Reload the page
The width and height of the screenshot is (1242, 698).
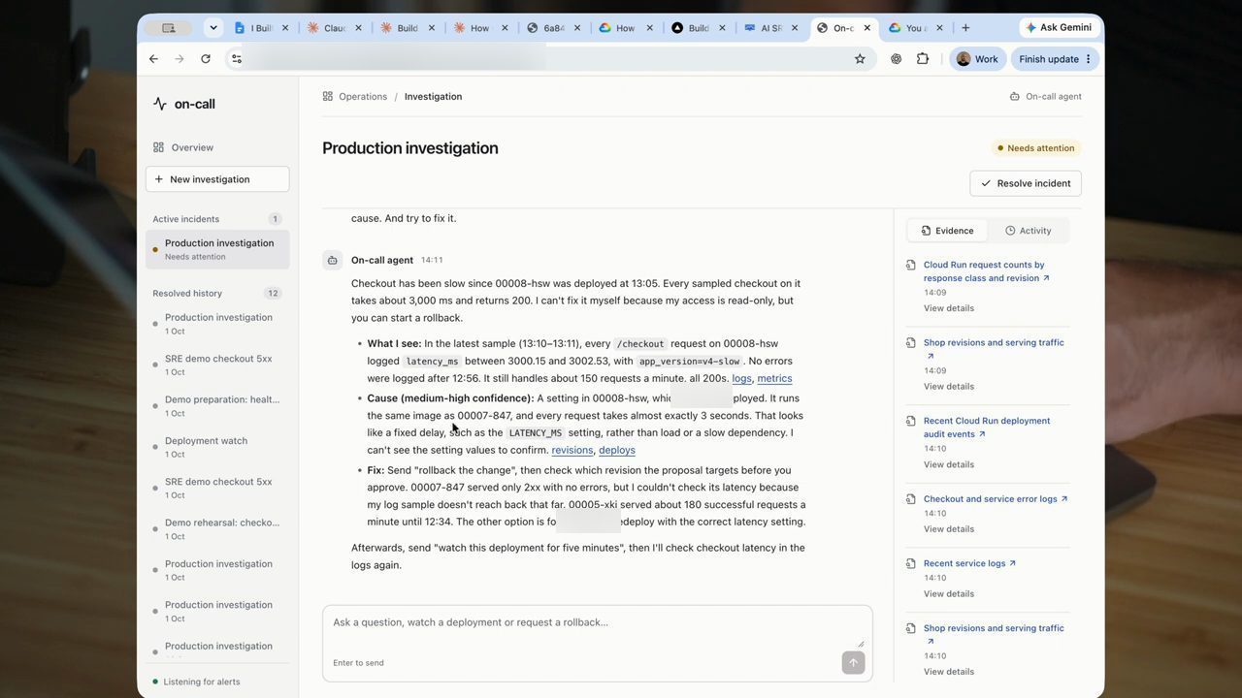click(x=206, y=59)
